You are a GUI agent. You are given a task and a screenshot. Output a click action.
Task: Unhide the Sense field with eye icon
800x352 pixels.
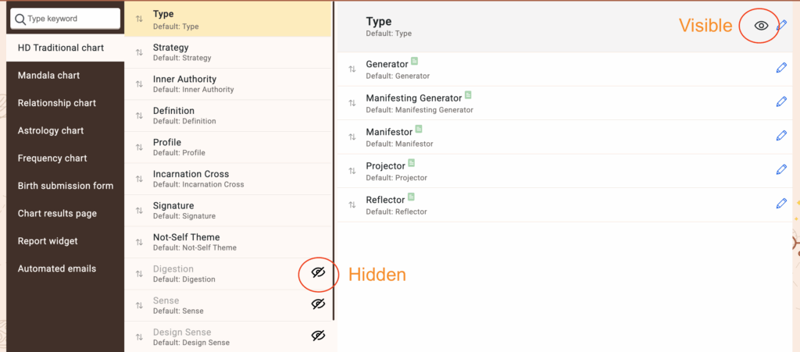click(x=318, y=304)
